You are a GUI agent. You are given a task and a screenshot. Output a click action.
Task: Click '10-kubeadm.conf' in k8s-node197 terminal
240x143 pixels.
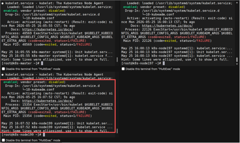160,14
